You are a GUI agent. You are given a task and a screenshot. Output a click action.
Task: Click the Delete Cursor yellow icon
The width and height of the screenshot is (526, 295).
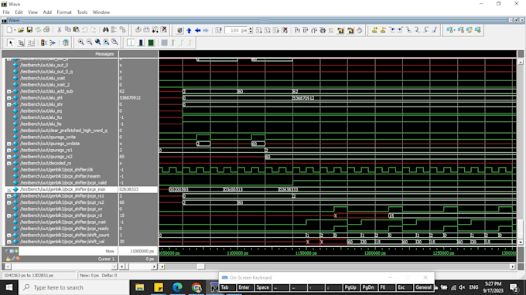pyautogui.click(x=383, y=30)
